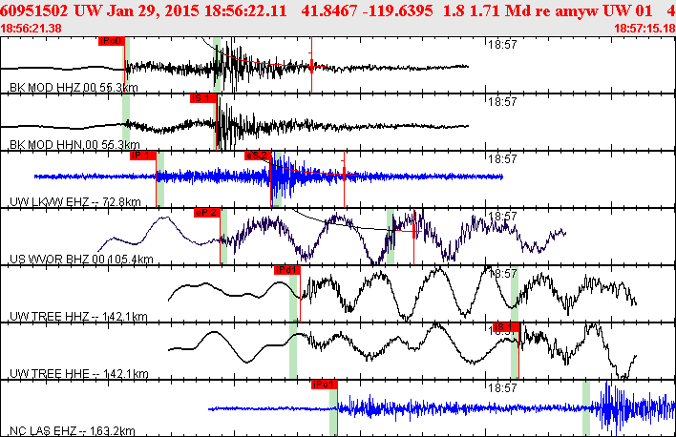Click the eS 2 pick flag on LKWW trace
This screenshot has height=437, width=676.
tap(258, 156)
